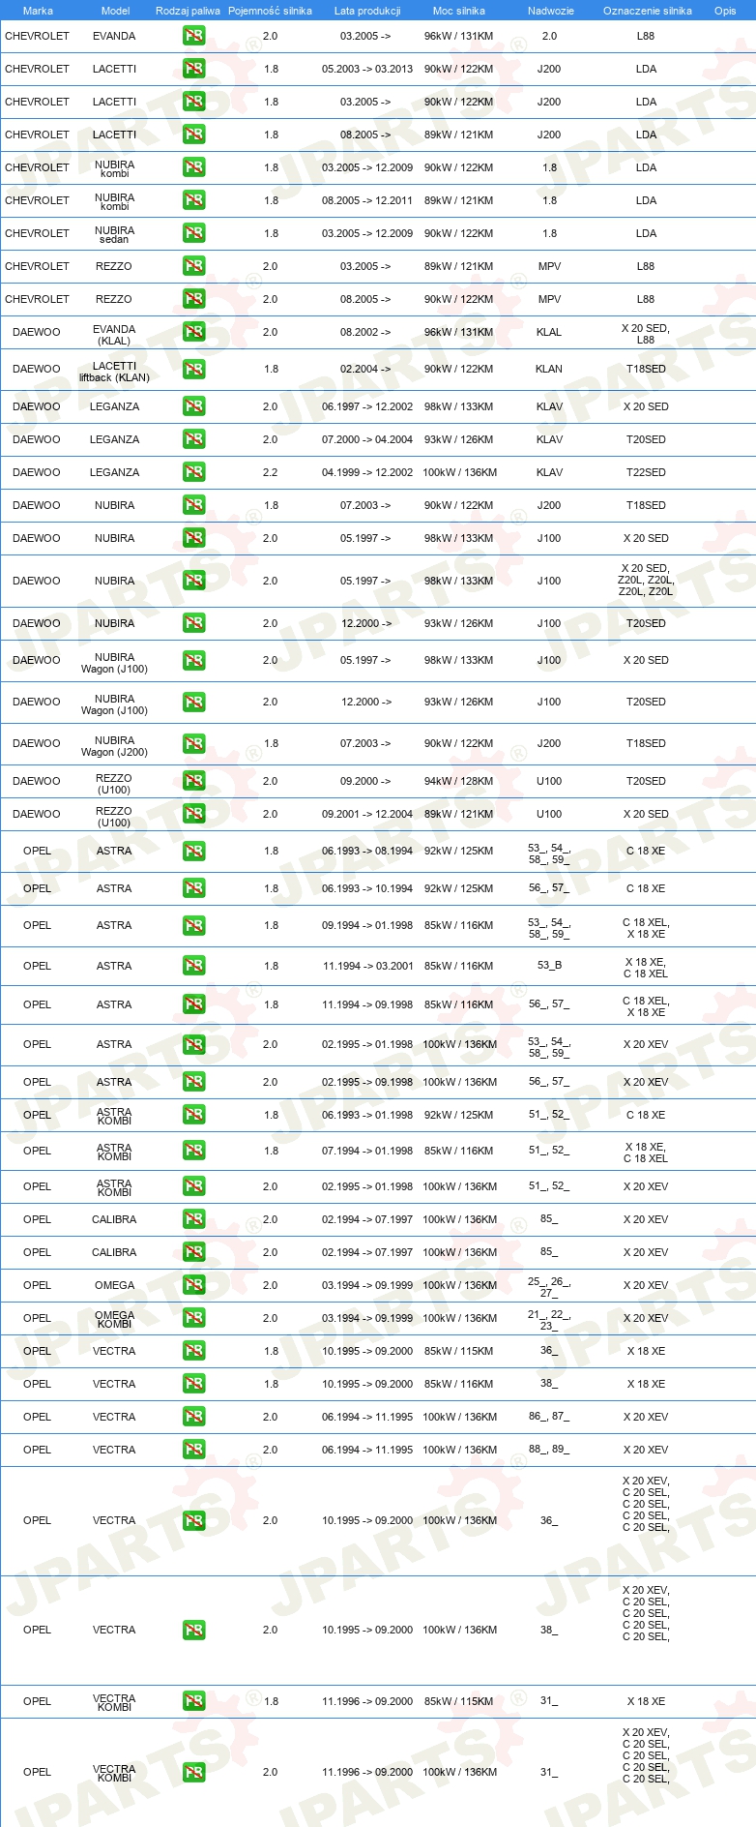Click the Nadwozie column header
Image resolution: width=756 pixels, height=1827 pixels.
click(550, 11)
